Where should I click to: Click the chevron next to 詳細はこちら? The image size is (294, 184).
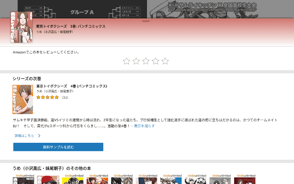pyautogui.click(x=39, y=135)
